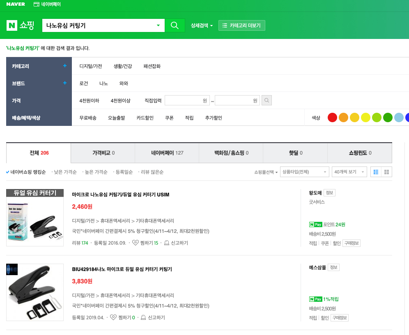This screenshot has height=335, width=409.
Task: Click the minimum price input field
Action: tap(187, 100)
